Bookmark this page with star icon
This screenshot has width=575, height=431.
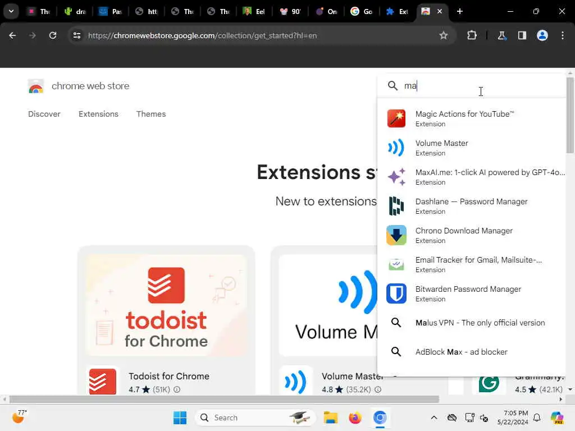tap(444, 35)
